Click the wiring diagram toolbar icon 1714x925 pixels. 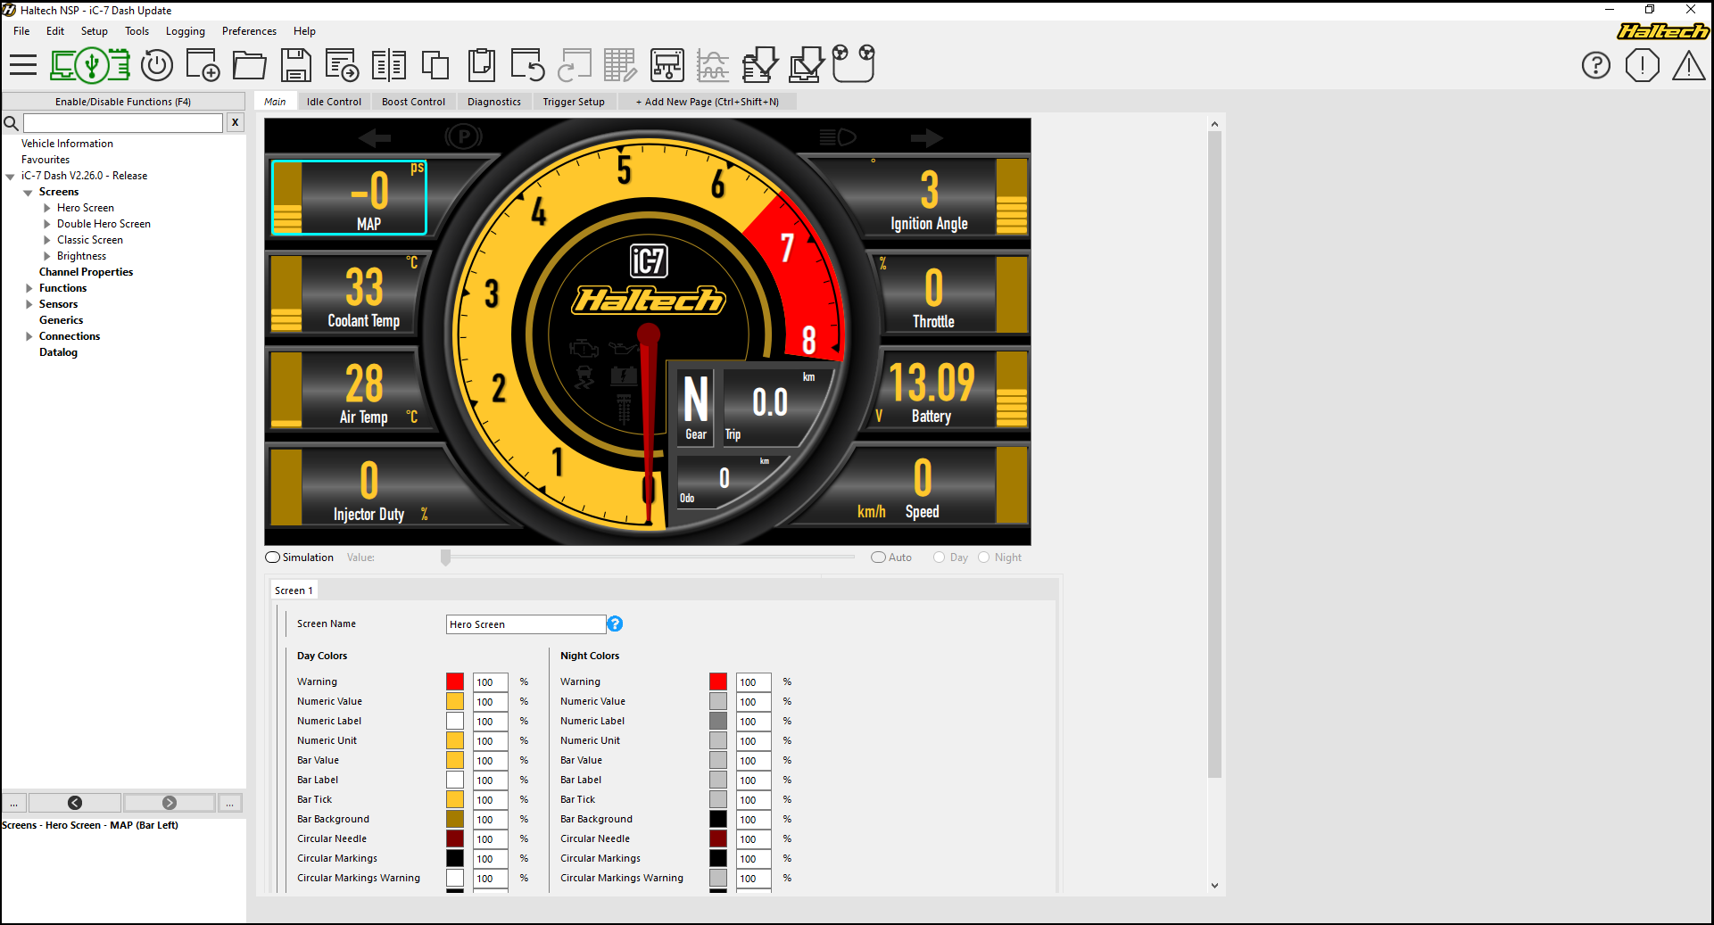(667, 65)
